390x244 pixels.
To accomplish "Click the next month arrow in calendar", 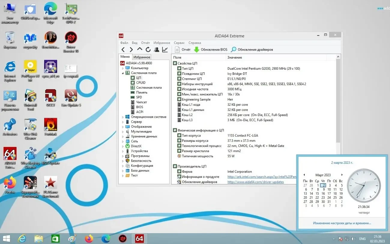I will 342,175.
